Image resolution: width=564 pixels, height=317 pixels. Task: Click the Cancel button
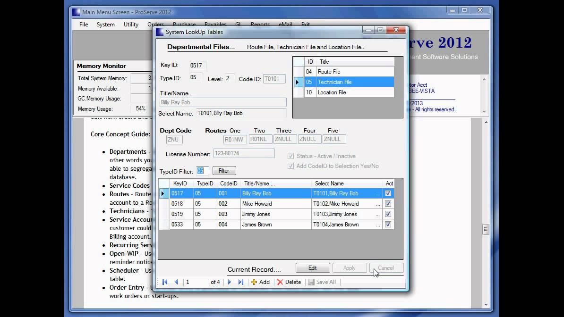tap(386, 268)
